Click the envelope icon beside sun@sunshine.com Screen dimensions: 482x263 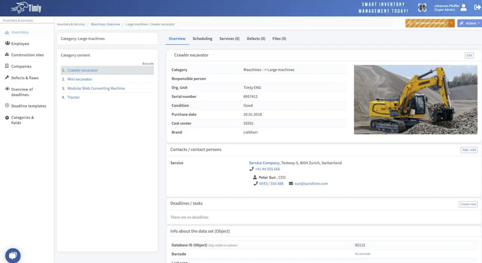(291, 183)
